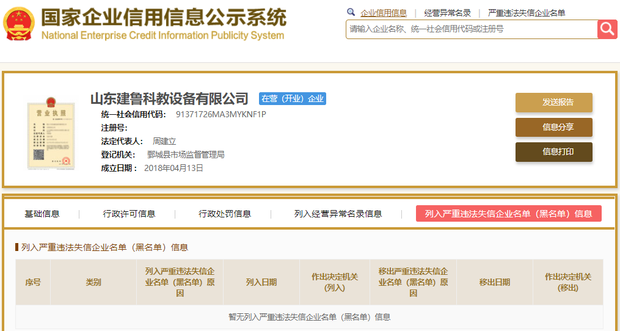Focus the enterprise name search input
This screenshot has height=331, width=620.
pos(472,29)
